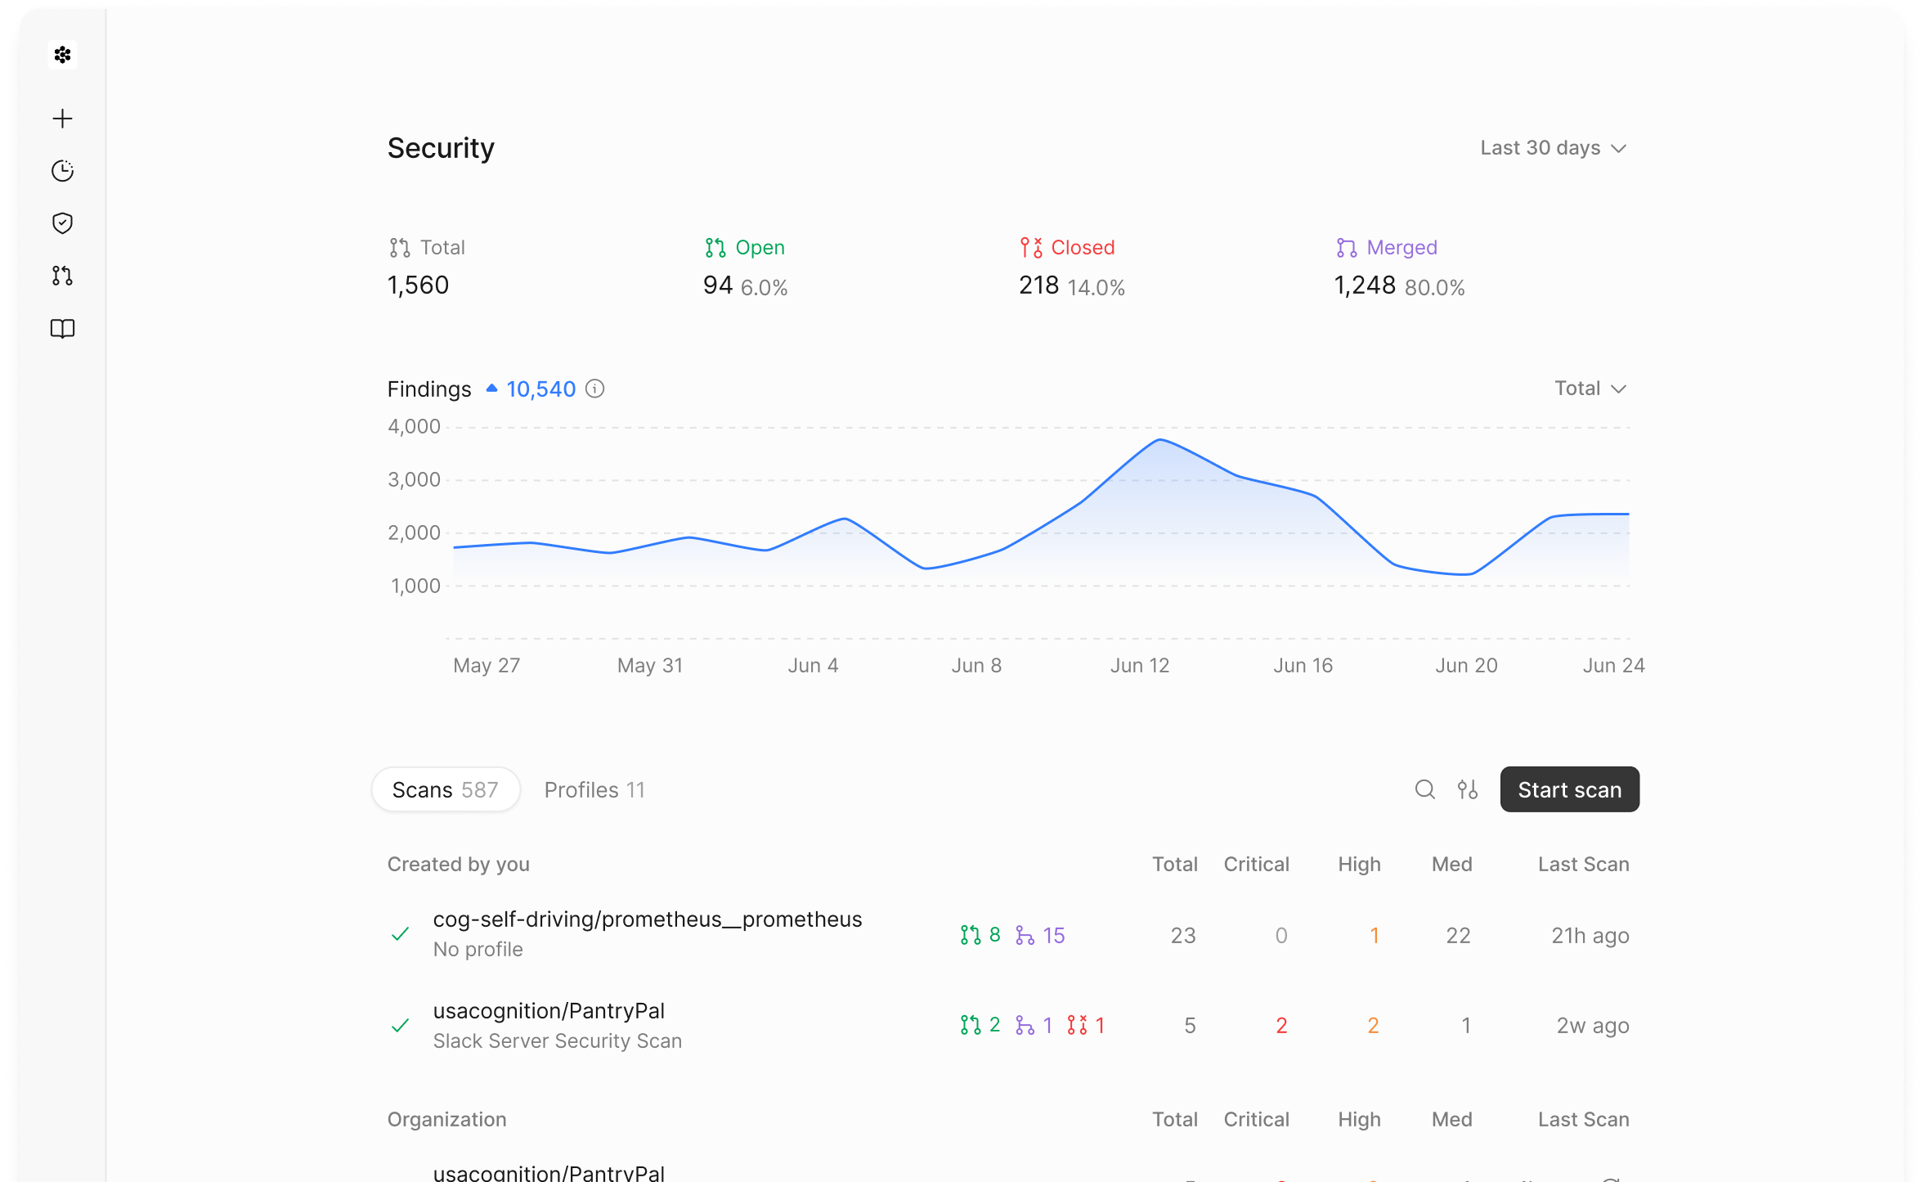Click the May 27 chart axis label
The image size is (1924, 1182).
click(487, 665)
